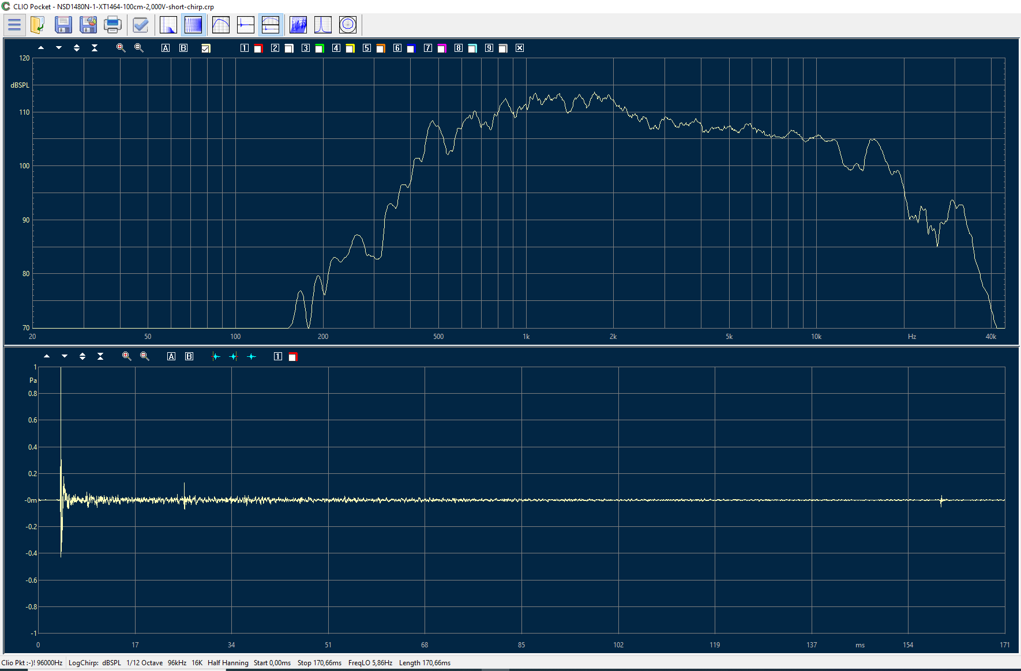Viewport: 1021px width, 671px height.
Task: Zoom in on the frequency graph
Action: [121, 48]
